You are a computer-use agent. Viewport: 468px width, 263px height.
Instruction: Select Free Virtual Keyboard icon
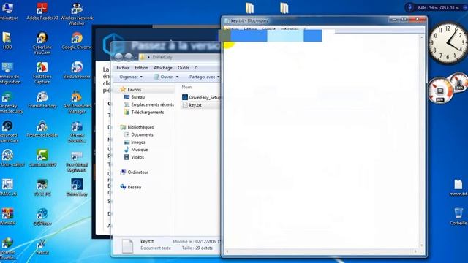pos(77,161)
